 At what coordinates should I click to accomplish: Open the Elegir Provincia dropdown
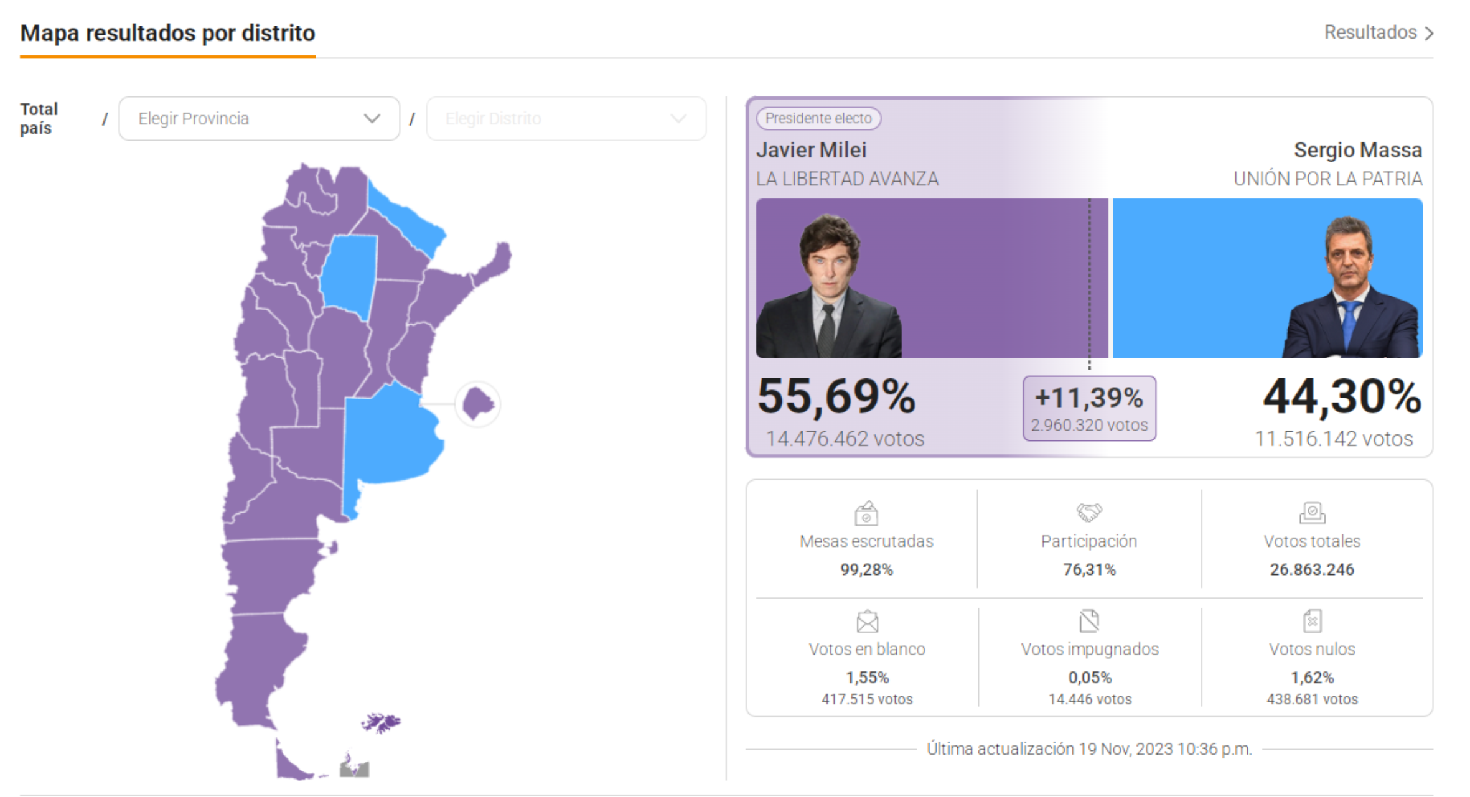(259, 118)
